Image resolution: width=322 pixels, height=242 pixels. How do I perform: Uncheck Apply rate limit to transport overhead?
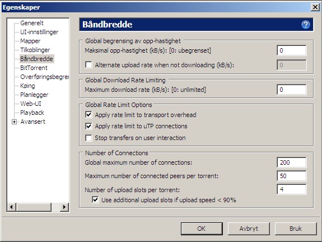click(x=88, y=115)
